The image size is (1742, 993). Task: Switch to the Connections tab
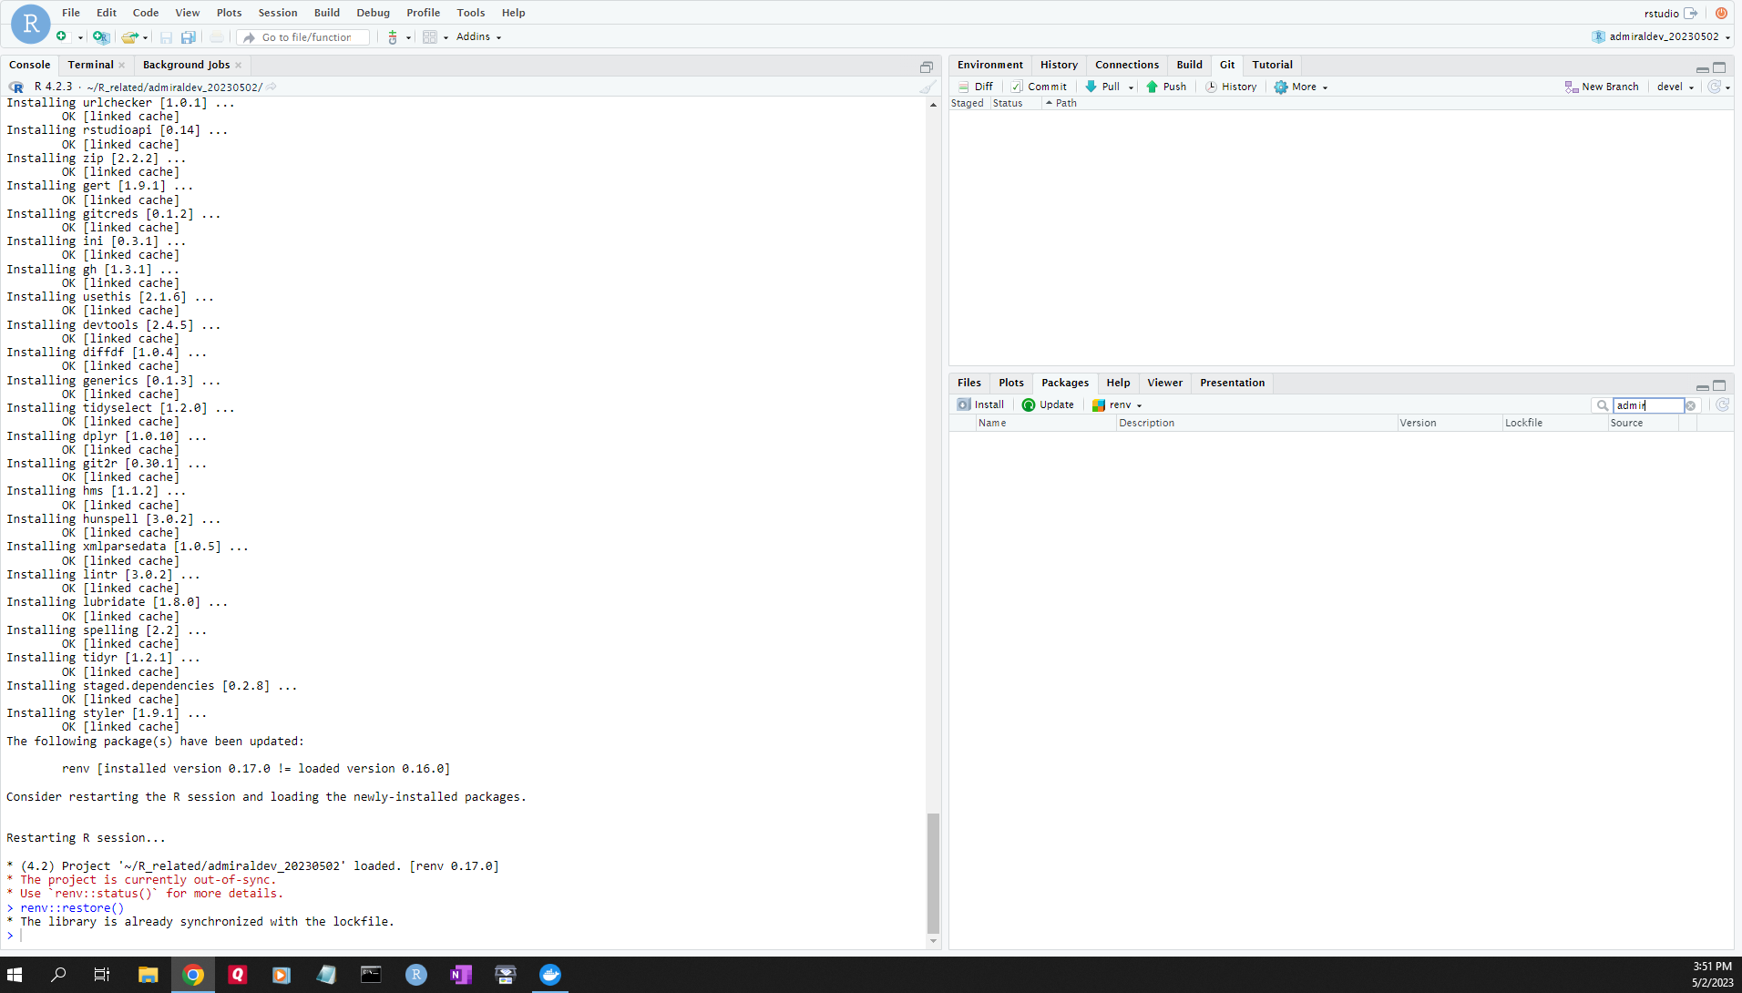(1126, 65)
